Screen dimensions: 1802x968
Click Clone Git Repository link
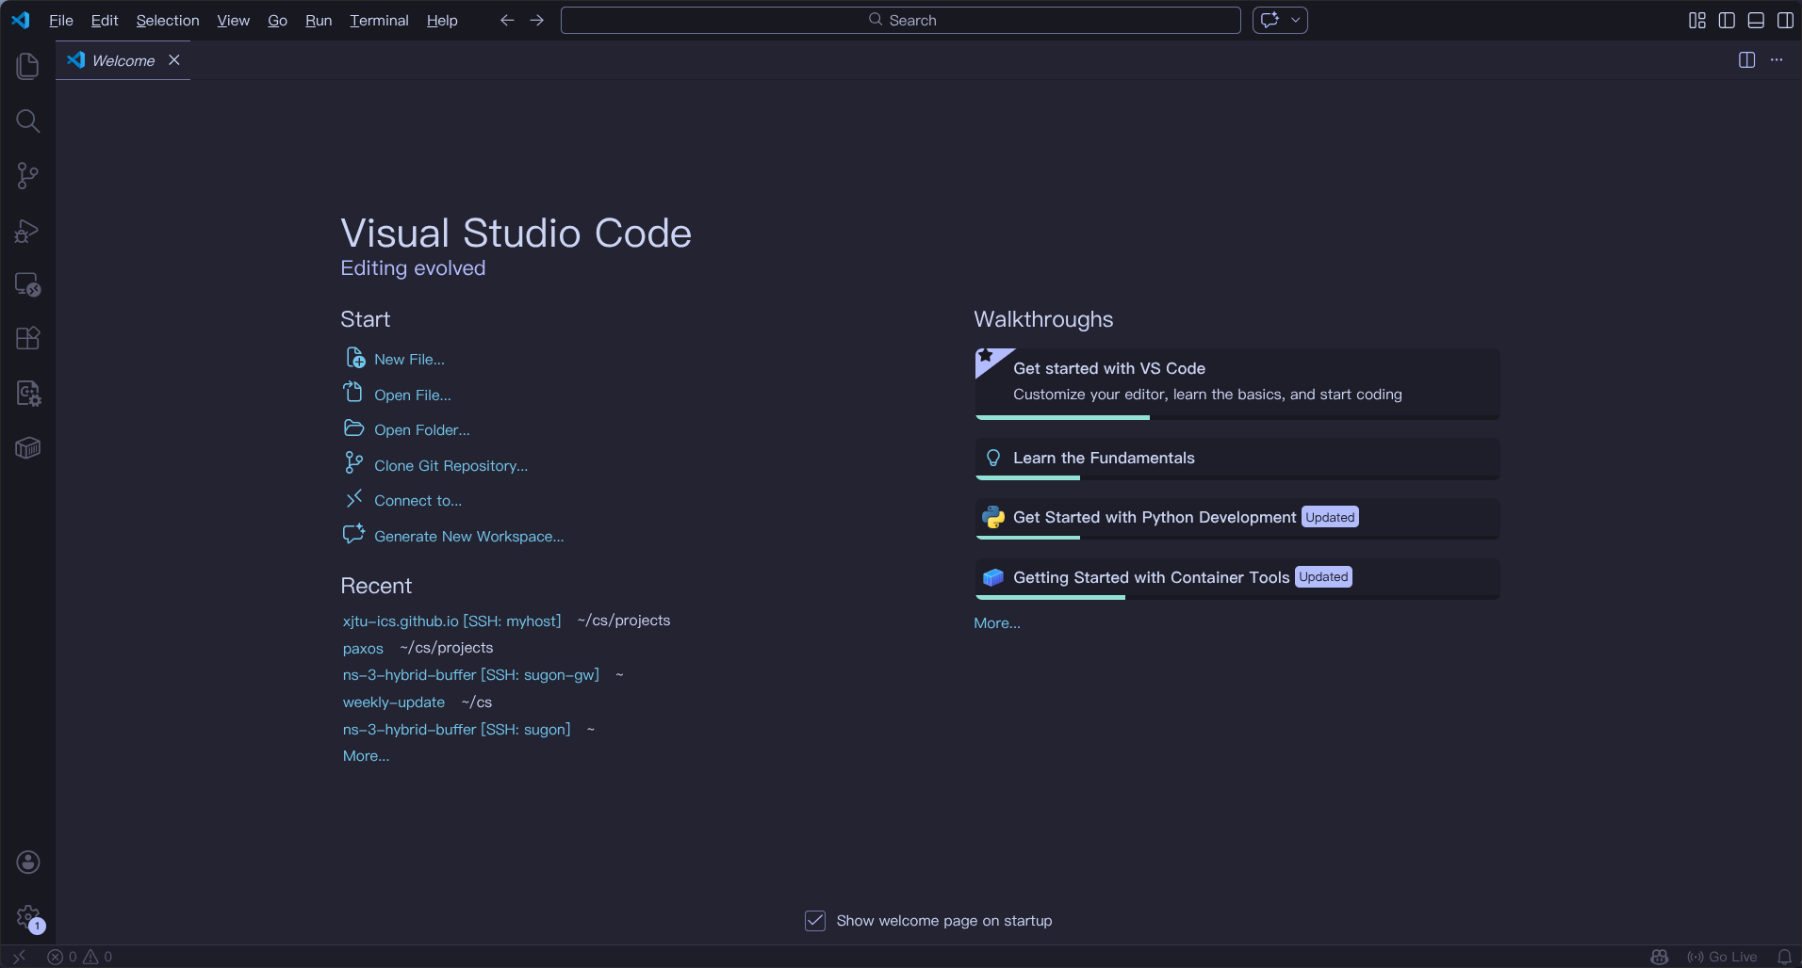(x=450, y=466)
